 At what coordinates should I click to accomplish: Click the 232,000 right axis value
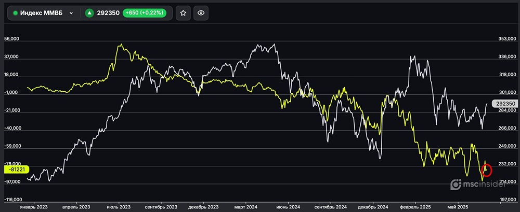(508, 164)
